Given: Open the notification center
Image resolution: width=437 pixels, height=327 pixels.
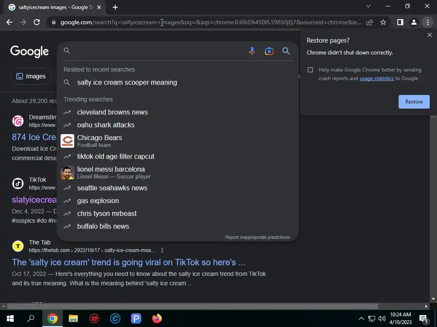Looking at the screenshot, I should tap(424, 318).
